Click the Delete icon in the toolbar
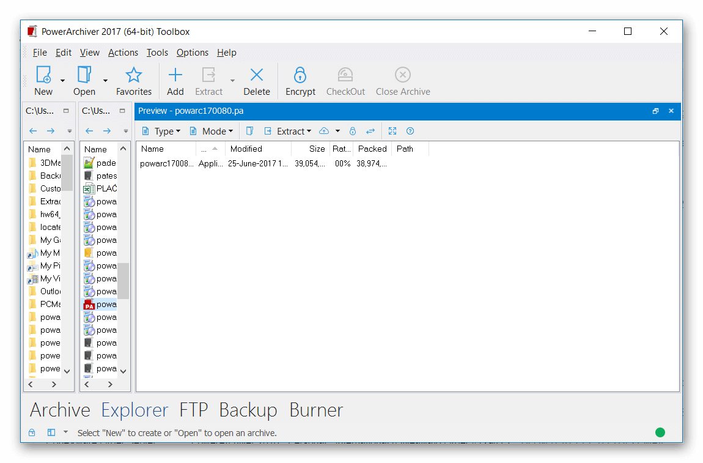 point(257,75)
